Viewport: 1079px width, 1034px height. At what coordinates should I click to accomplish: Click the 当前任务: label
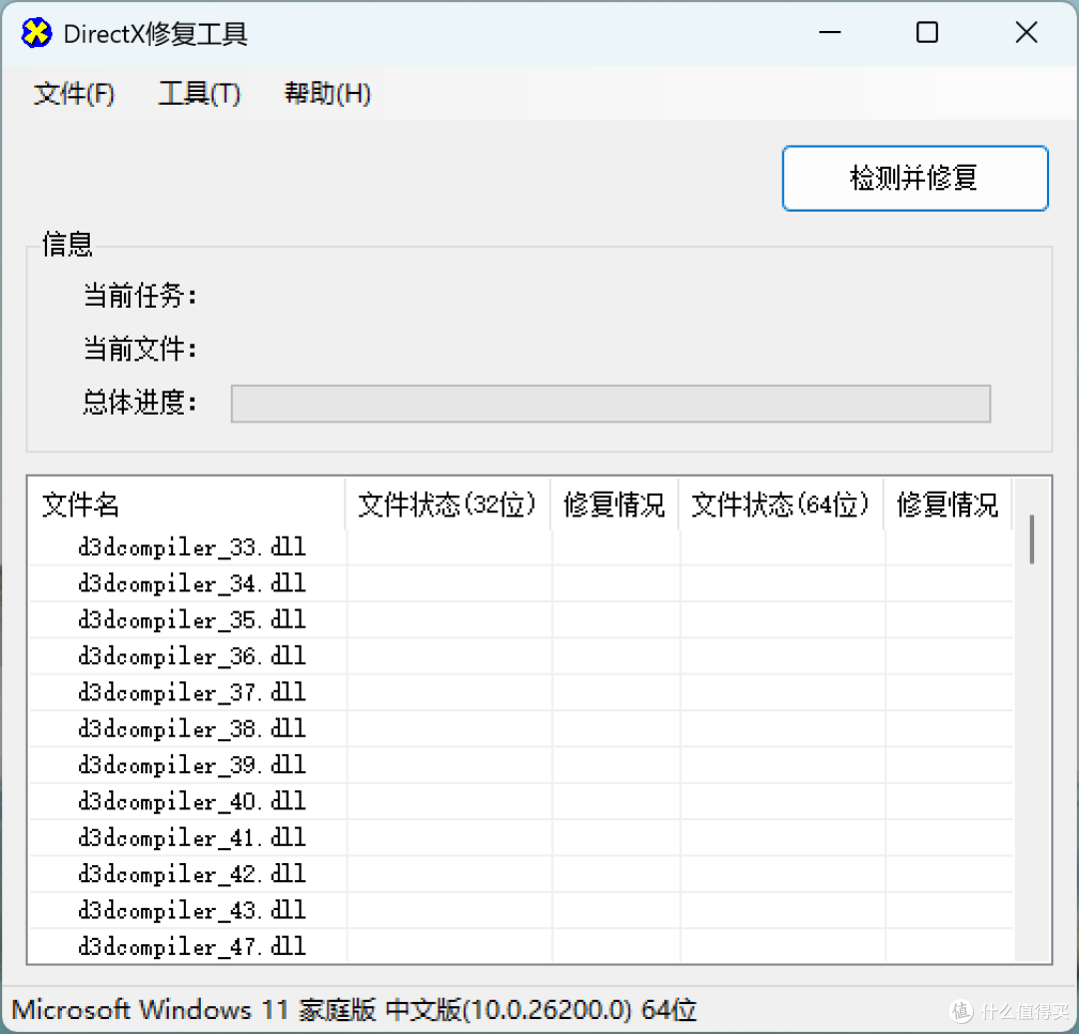click(140, 296)
